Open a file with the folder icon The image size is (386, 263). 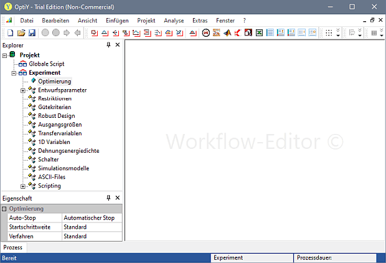(21, 32)
